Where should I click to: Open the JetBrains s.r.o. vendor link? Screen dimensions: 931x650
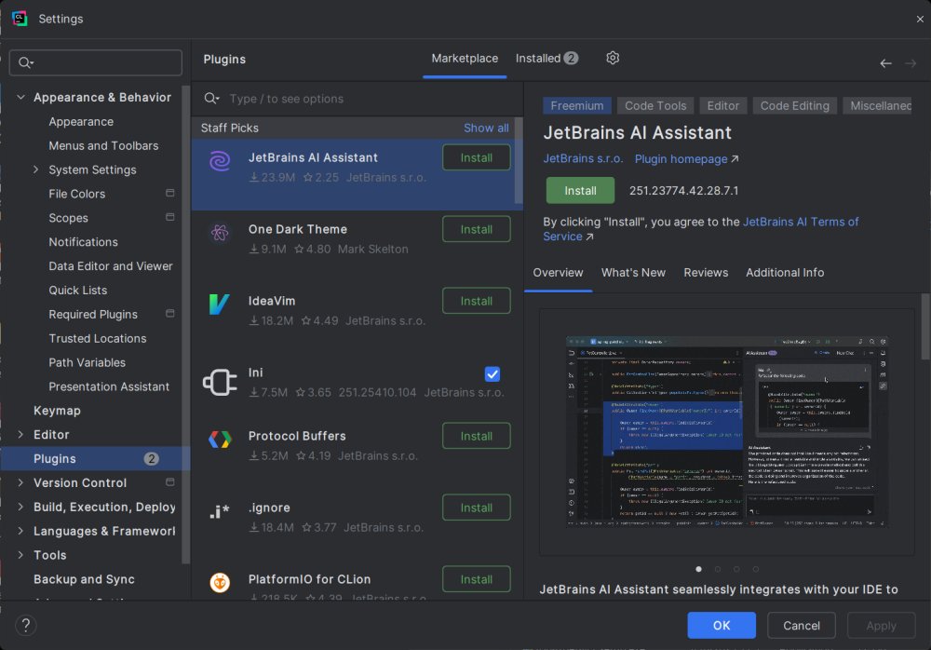pyautogui.click(x=583, y=158)
